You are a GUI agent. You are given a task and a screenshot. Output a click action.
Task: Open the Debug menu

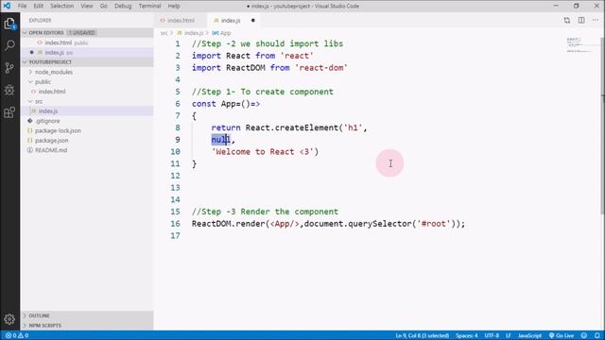coord(123,6)
